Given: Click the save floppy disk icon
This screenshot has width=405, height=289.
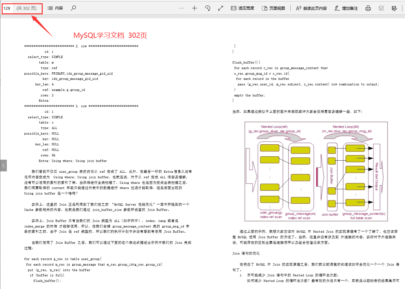Looking at the screenshot, I should [381, 8].
